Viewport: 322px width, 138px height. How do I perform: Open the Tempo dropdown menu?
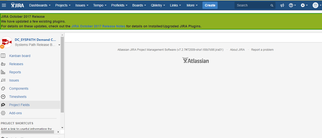[x=100, y=5]
